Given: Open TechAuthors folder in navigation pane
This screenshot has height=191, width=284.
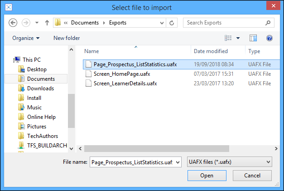Looking at the screenshot, I should tap(43, 136).
